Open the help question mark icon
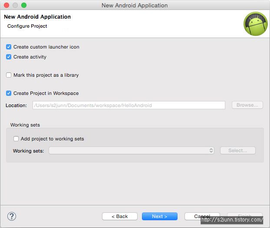The image size is (270, 228). coord(12,216)
